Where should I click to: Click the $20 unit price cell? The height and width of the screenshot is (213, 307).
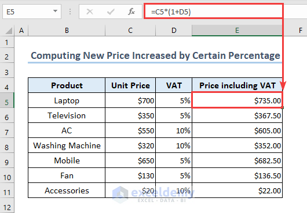(x=130, y=190)
